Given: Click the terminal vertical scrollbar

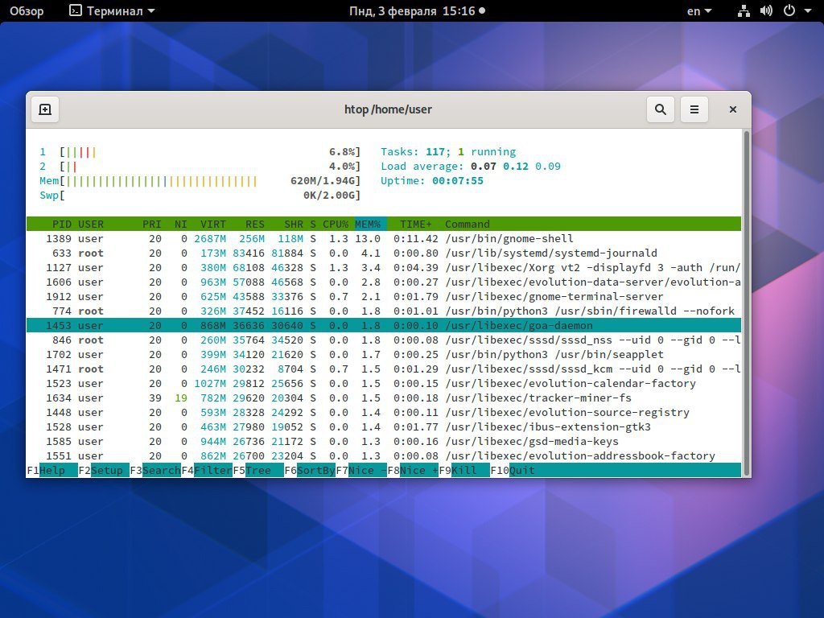Looking at the screenshot, I should [746, 303].
